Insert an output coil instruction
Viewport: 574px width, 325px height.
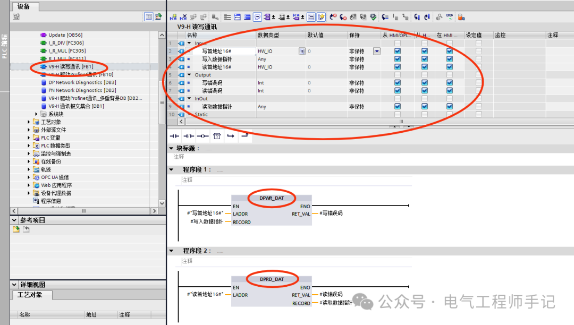pyautogui.click(x=203, y=136)
